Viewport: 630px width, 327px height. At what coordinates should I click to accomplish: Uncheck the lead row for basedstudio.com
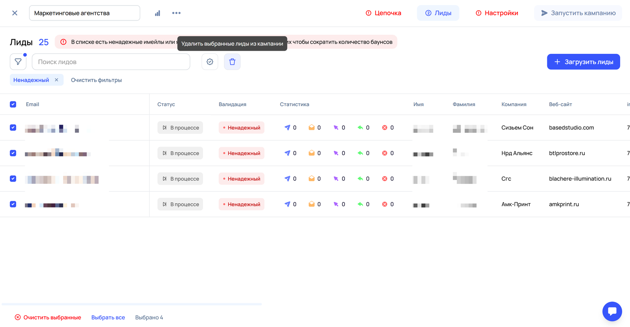pyautogui.click(x=13, y=128)
